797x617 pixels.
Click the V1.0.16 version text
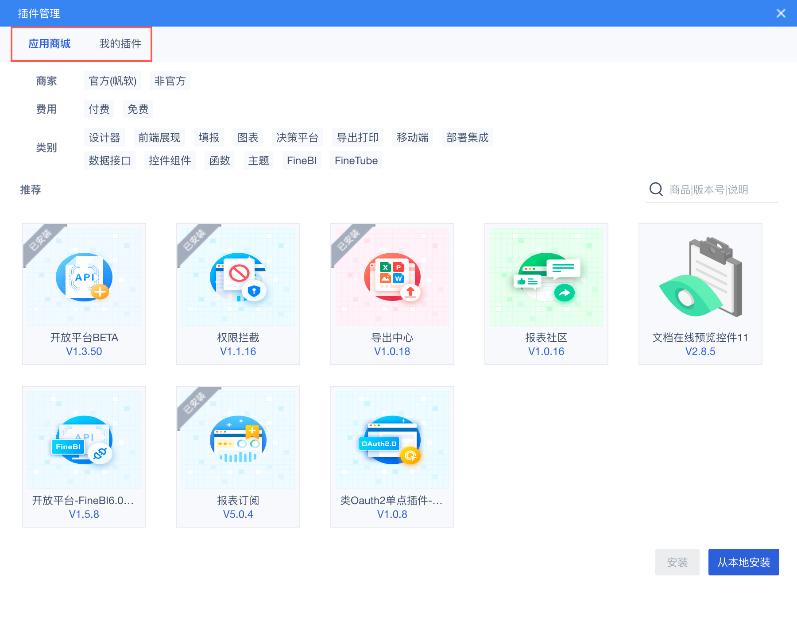point(546,351)
